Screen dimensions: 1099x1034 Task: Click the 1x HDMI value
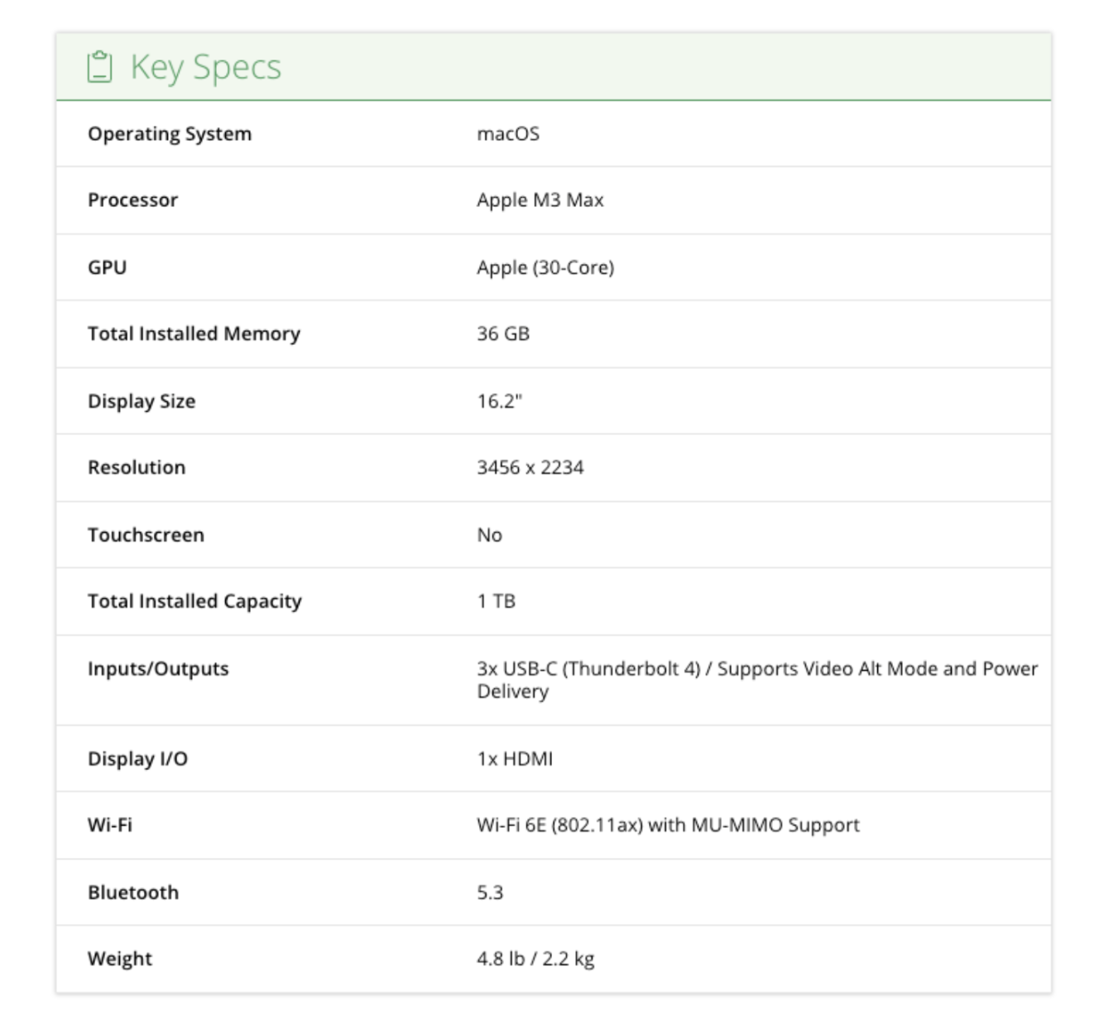click(x=514, y=759)
